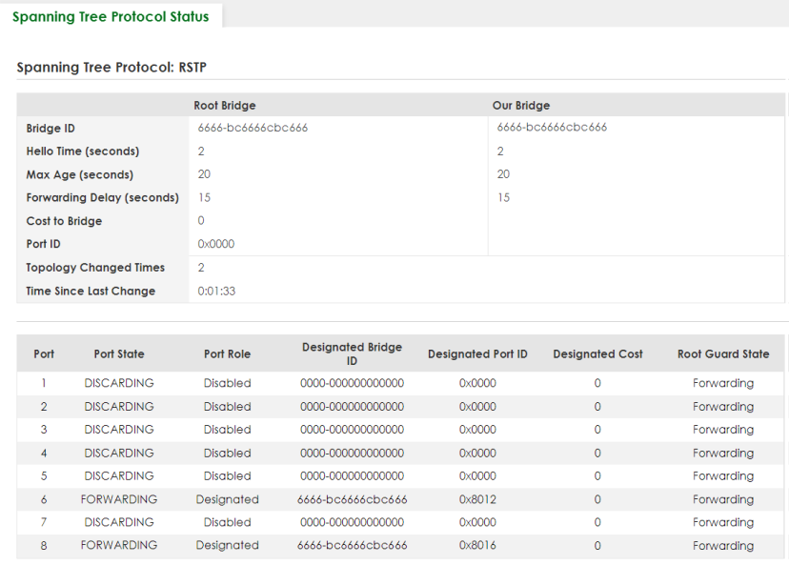Click the Designated Cost column header
The height and width of the screenshot is (565, 789).
tap(597, 354)
